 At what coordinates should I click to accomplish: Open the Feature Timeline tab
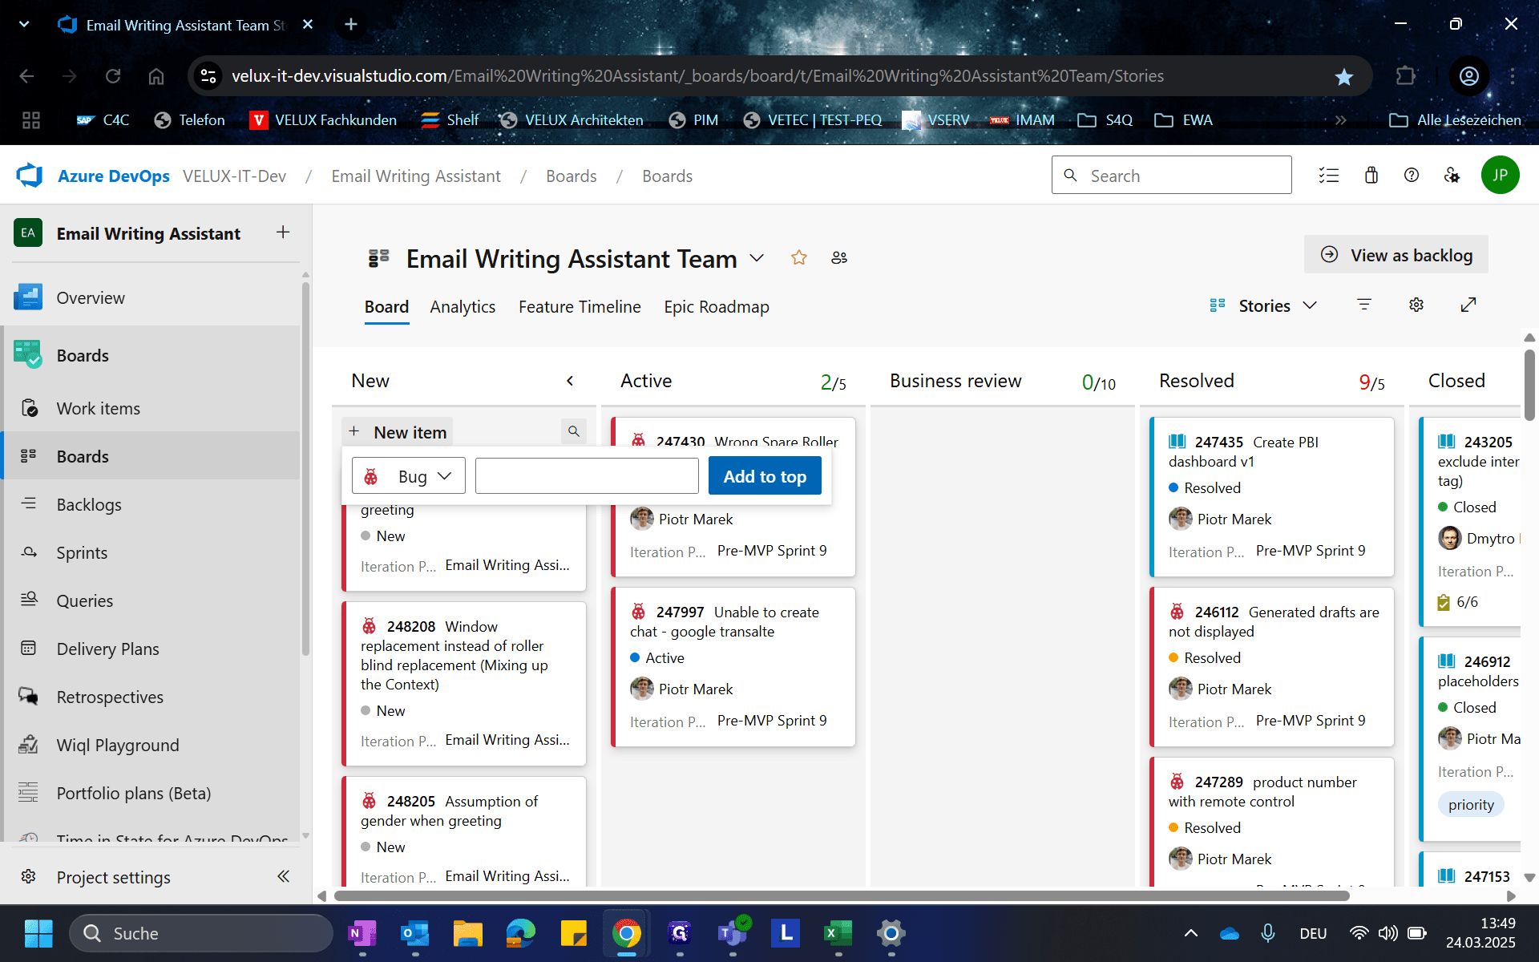click(x=580, y=307)
